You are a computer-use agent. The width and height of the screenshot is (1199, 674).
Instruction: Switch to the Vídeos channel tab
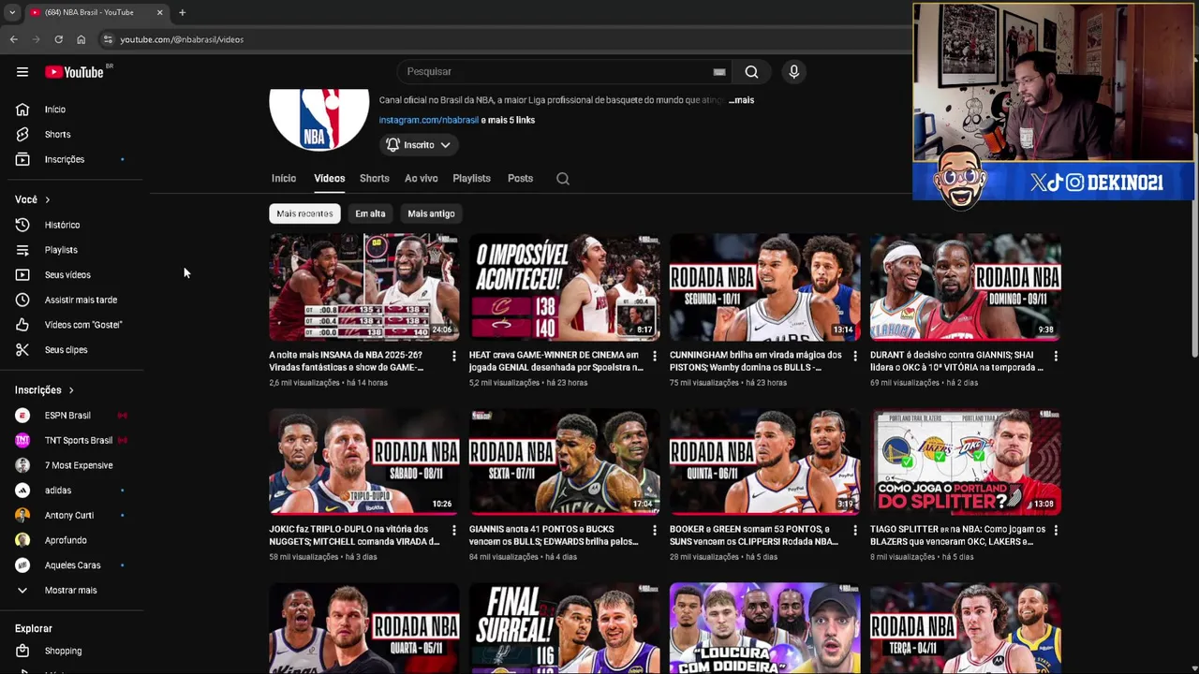pyautogui.click(x=329, y=179)
